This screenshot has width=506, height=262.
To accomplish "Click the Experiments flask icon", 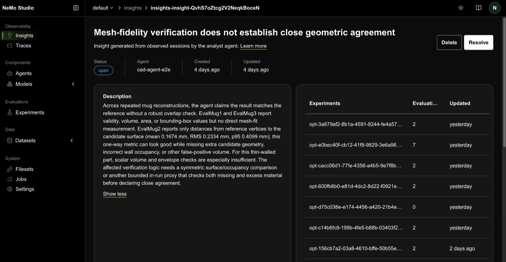I will coord(10,112).
